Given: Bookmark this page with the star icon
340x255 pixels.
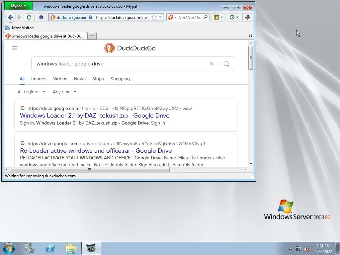Looking at the screenshot, I should tap(154, 17).
